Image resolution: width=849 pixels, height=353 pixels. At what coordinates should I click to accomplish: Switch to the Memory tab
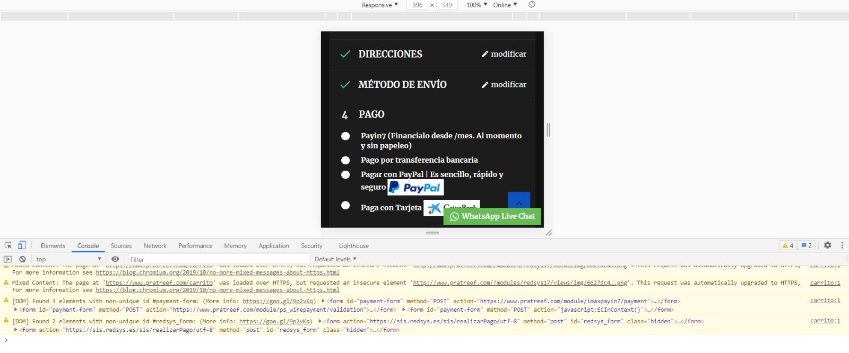pyautogui.click(x=235, y=246)
